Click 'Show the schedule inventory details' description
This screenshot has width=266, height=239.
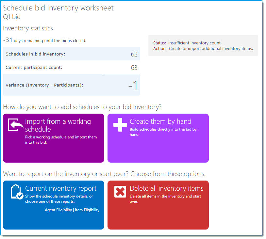tap(59, 199)
